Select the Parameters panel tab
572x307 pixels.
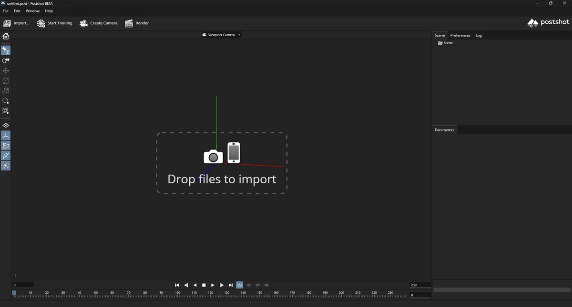[x=445, y=130]
